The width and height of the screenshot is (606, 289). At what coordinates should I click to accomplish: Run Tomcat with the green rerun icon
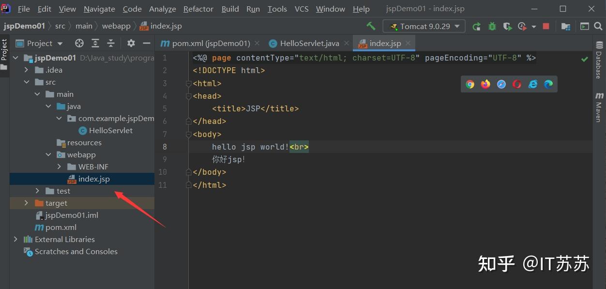(477, 26)
